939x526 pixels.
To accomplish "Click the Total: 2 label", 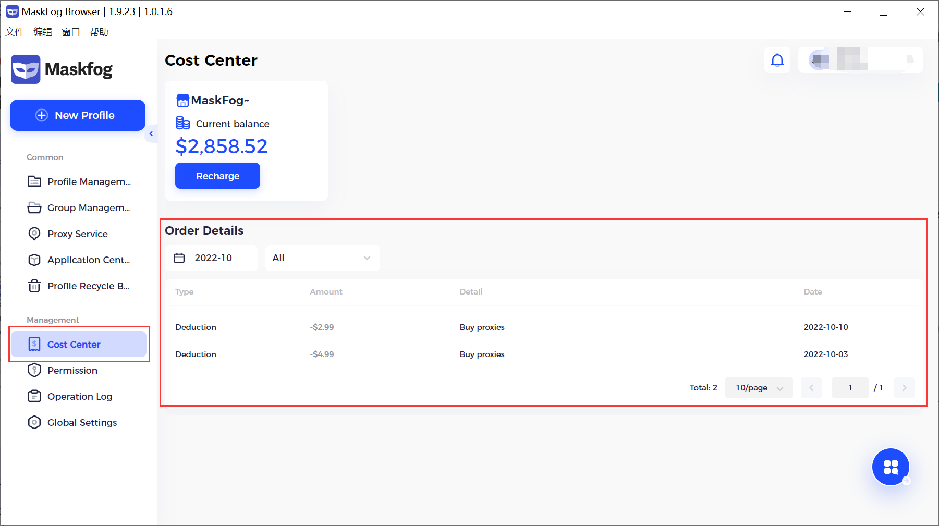I will pos(703,388).
